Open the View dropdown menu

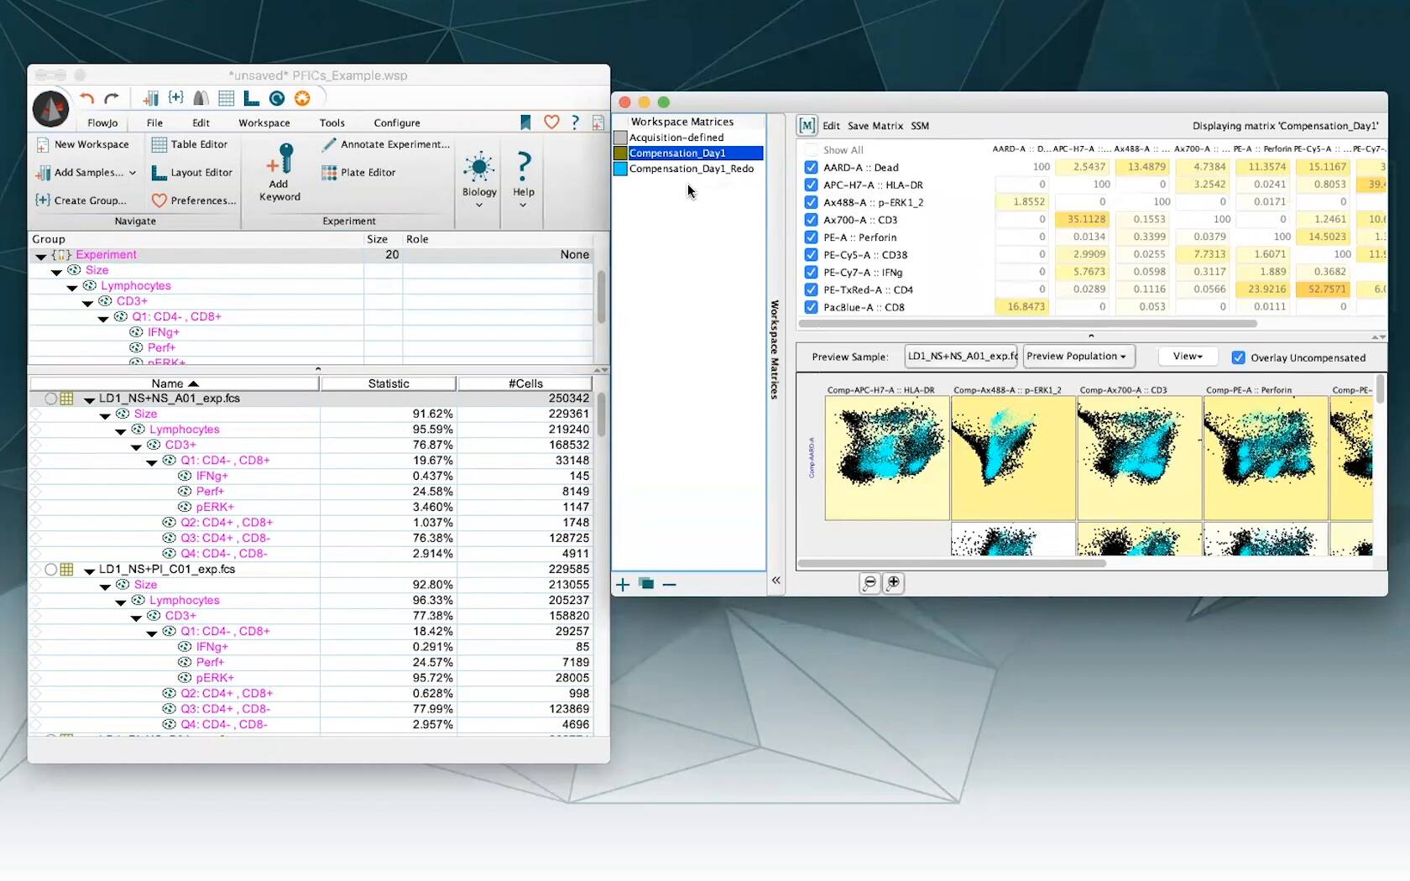pos(1188,357)
